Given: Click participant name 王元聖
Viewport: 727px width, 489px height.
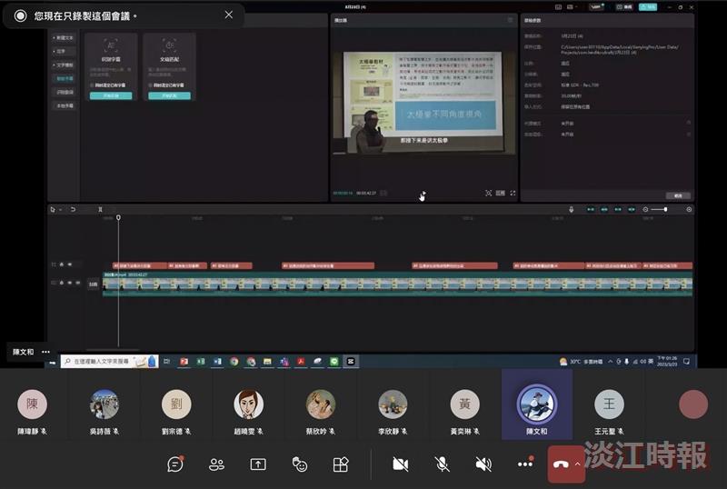Looking at the screenshot, I should [x=604, y=432].
